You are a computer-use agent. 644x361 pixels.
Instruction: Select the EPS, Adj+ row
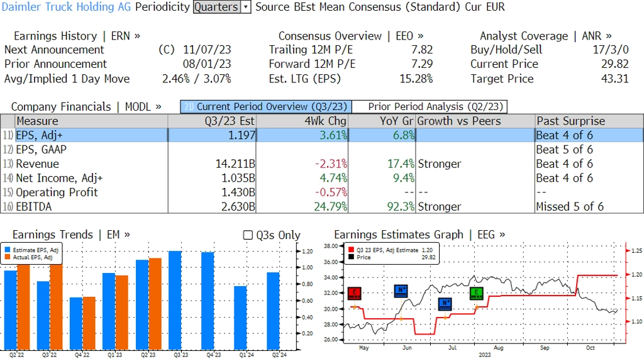(x=321, y=135)
